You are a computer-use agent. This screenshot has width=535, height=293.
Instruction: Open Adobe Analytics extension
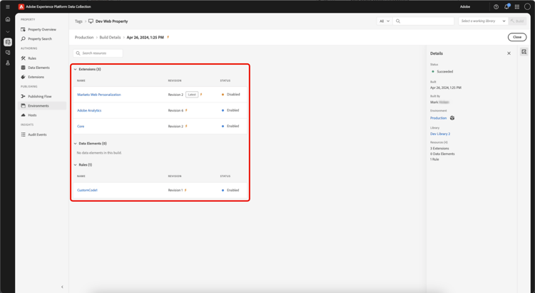click(x=89, y=111)
